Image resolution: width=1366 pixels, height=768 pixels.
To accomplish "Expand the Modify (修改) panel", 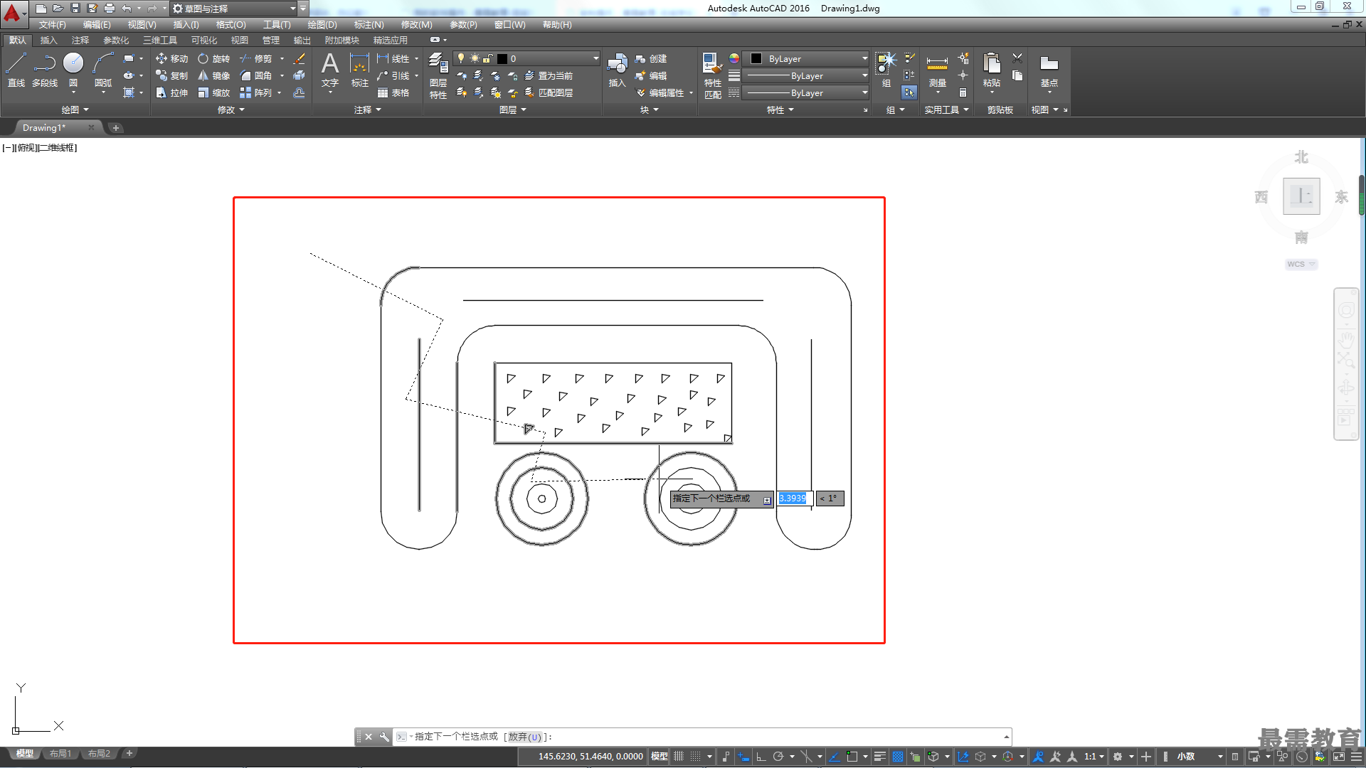I will [x=231, y=110].
